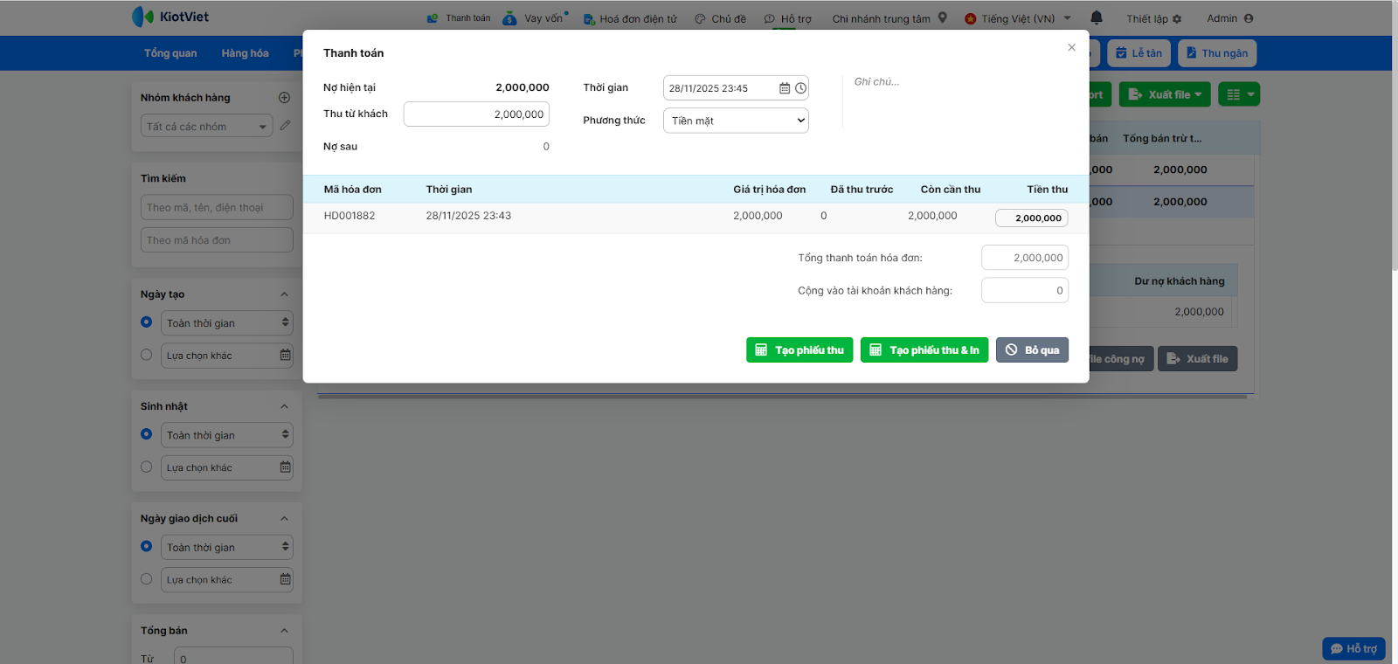Screen dimensions: 1398x664
Task: Open the column list view dropdown
Action: click(x=1239, y=94)
